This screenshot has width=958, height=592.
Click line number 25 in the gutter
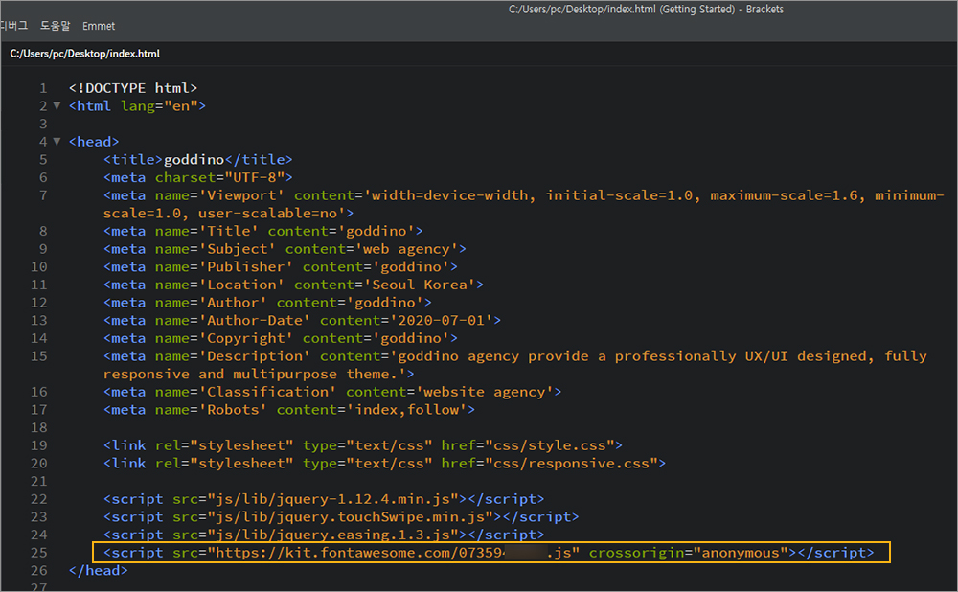pos(39,553)
